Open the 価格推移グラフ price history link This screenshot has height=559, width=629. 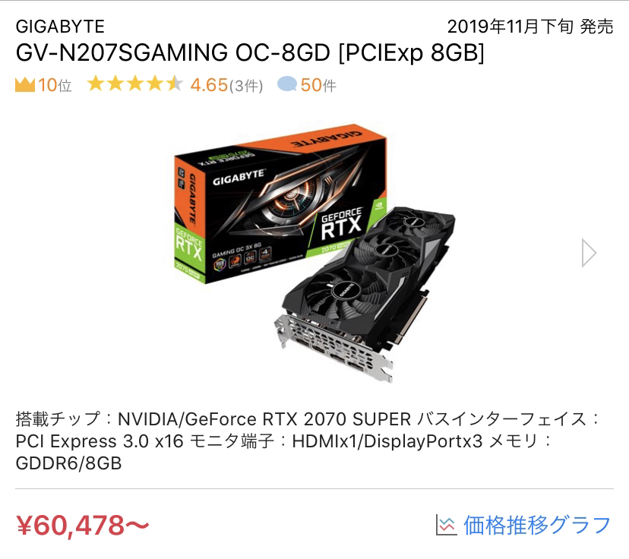point(537,525)
